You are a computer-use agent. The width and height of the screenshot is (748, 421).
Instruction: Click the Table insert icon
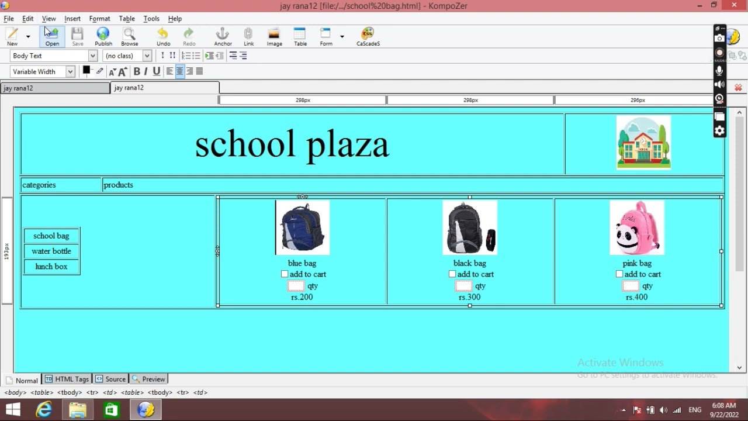(x=300, y=36)
